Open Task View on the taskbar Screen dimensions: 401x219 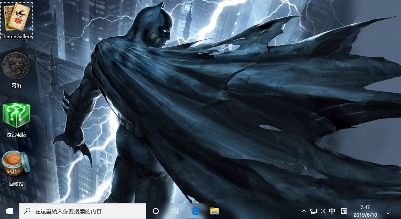click(175, 211)
